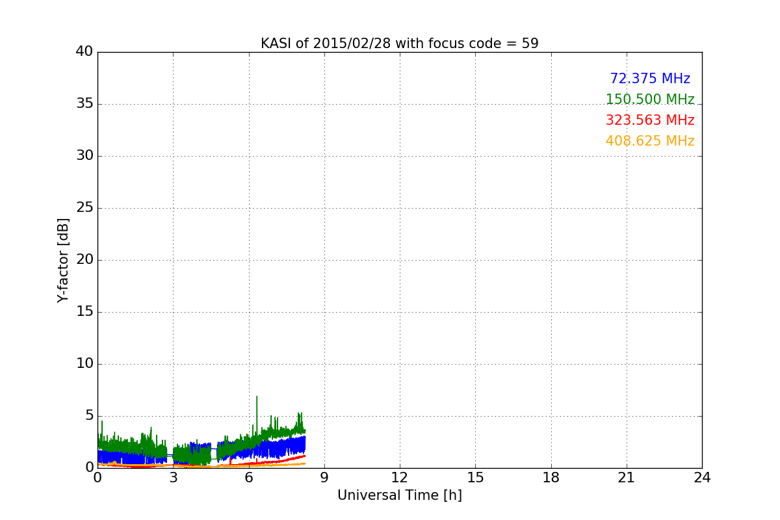780x520 pixels.
Task: Click the y-axis tick label 25
Action: point(84,208)
